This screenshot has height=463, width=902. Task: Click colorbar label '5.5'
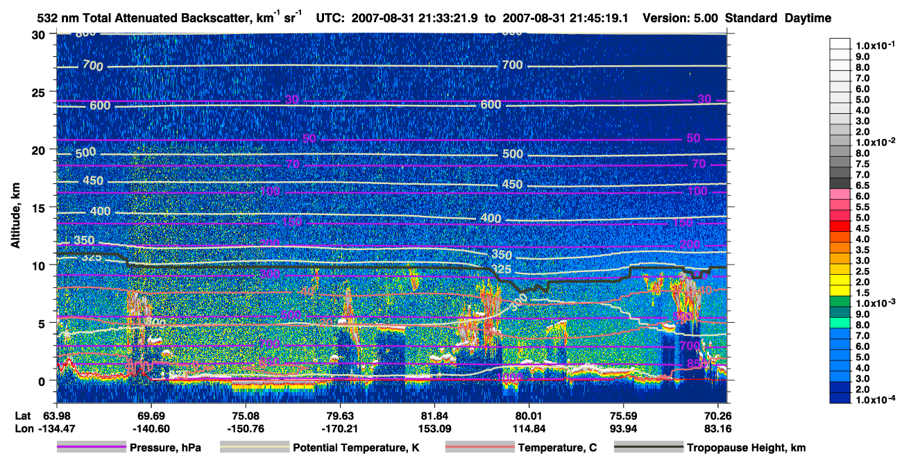(862, 206)
